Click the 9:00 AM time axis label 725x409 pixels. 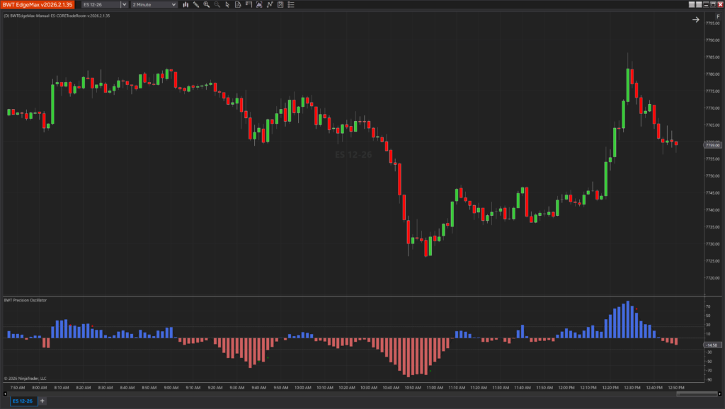[x=171, y=388]
